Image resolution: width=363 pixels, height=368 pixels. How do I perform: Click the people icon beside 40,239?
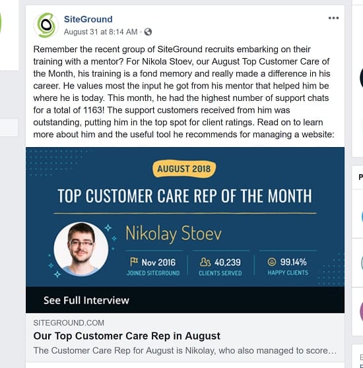(x=205, y=262)
